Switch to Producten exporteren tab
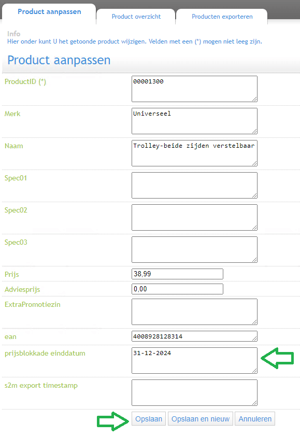 coord(222,17)
